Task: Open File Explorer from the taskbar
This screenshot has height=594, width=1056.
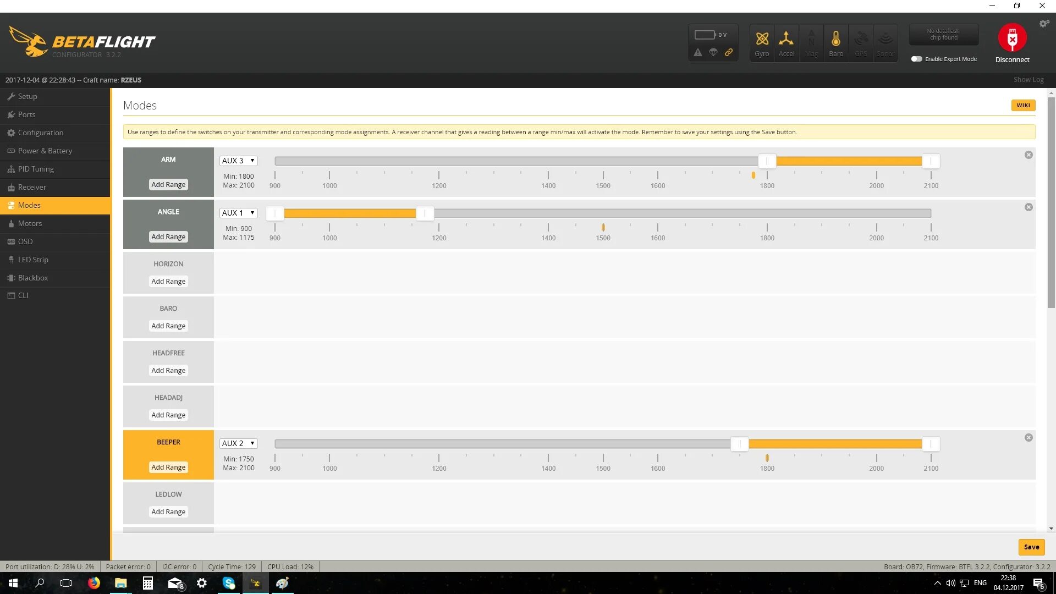Action: click(x=121, y=583)
